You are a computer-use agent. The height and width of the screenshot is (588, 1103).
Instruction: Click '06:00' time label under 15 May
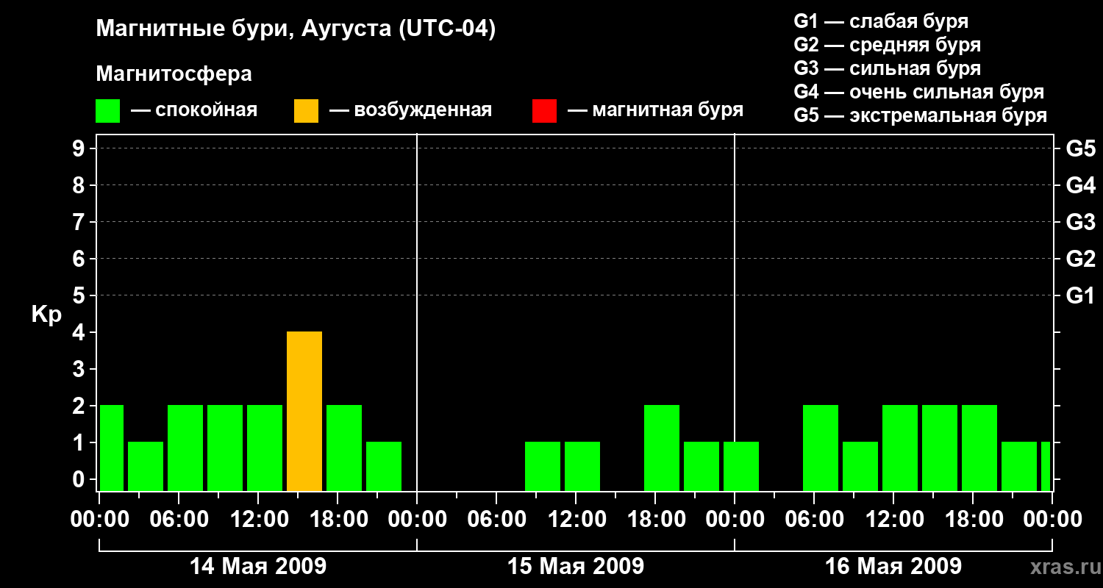pos(496,520)
